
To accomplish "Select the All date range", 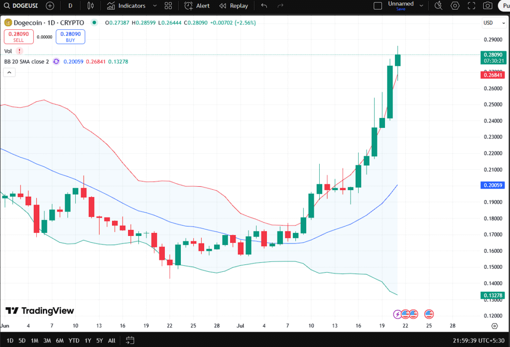I will tap(112, 341).
